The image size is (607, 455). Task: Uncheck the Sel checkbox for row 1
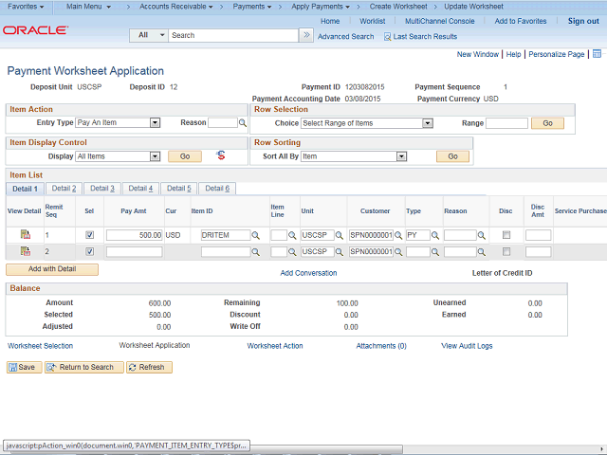click(x=89, y=235)
